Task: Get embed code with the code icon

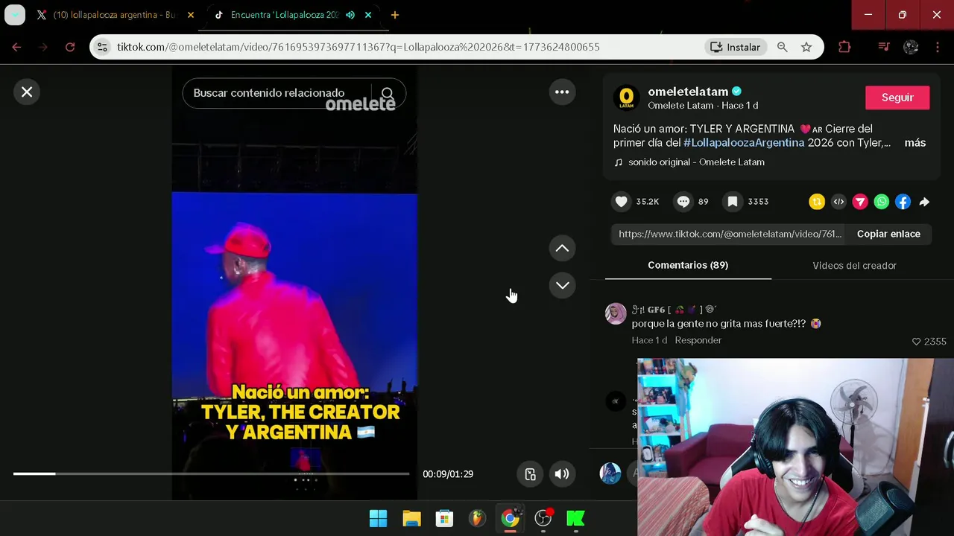Action: 838,202
